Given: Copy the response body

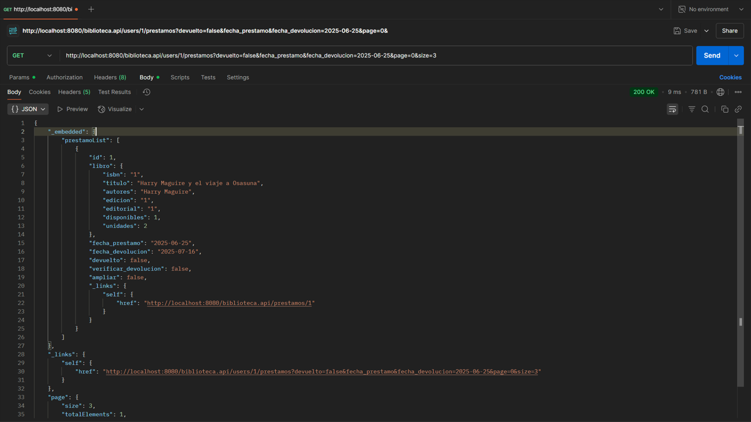Looking at the screenshot, I should tap(725, 109).
